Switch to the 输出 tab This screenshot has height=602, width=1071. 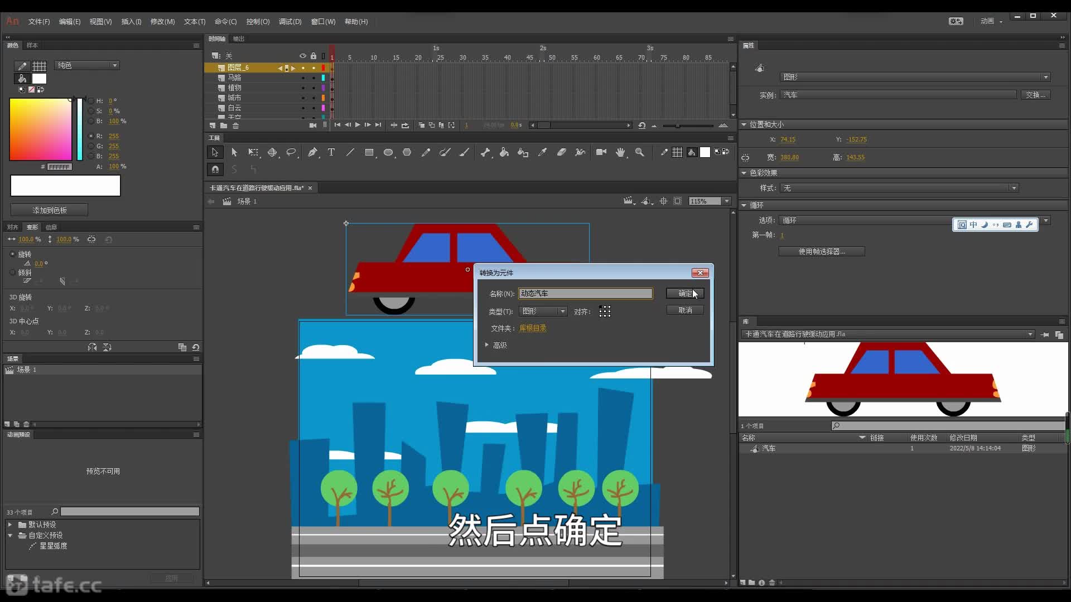(239, 38)
